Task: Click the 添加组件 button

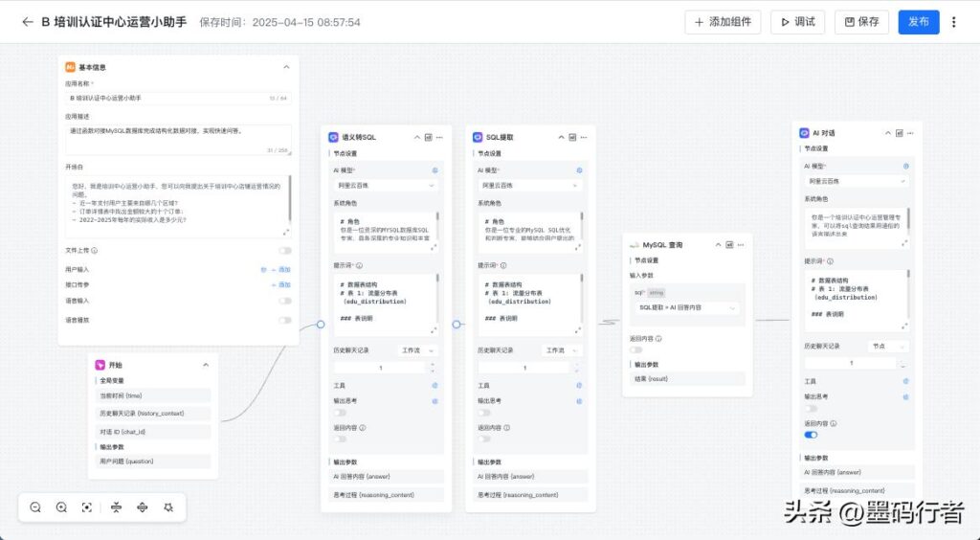Action: [723, 22]
